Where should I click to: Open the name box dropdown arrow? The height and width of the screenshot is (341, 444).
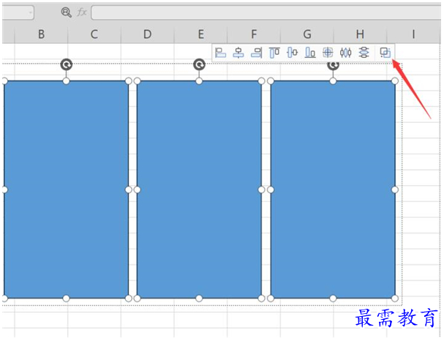(30, 12)
